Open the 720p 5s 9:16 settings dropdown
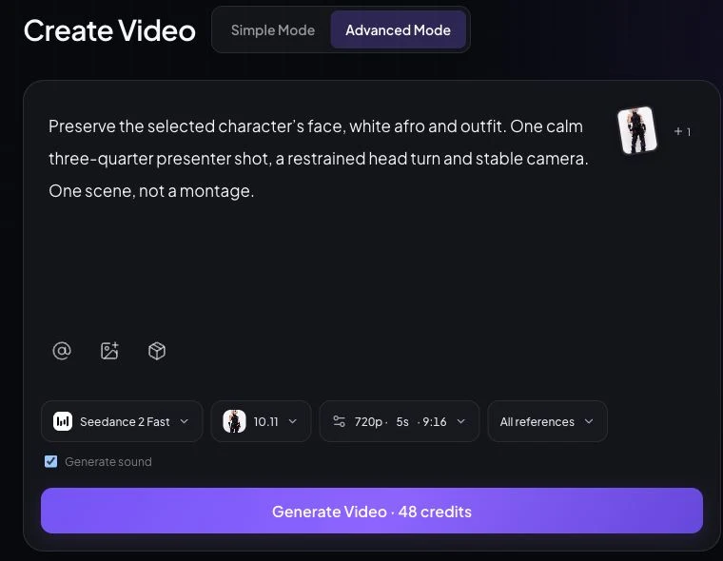This screenshot has width=723, height=561. tap(400, 421)
